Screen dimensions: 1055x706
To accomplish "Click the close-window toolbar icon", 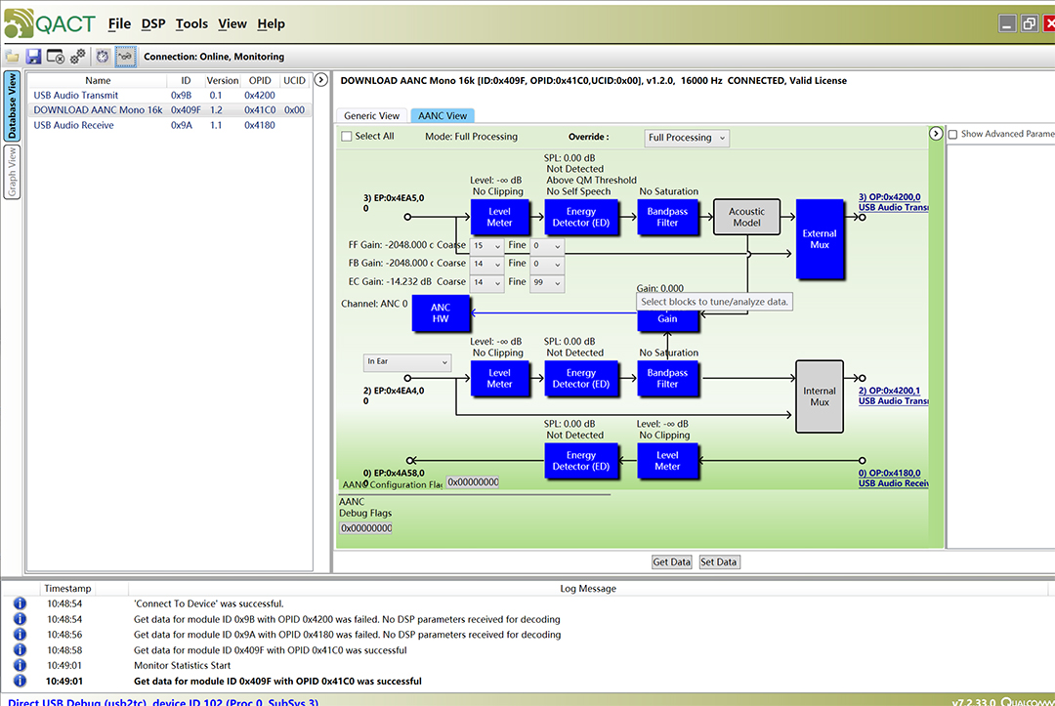I will click(x=56, y=57).
